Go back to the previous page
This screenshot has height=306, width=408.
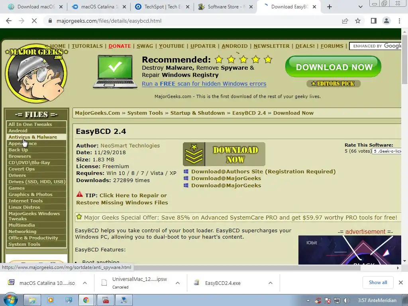click(x=9, y=21)
